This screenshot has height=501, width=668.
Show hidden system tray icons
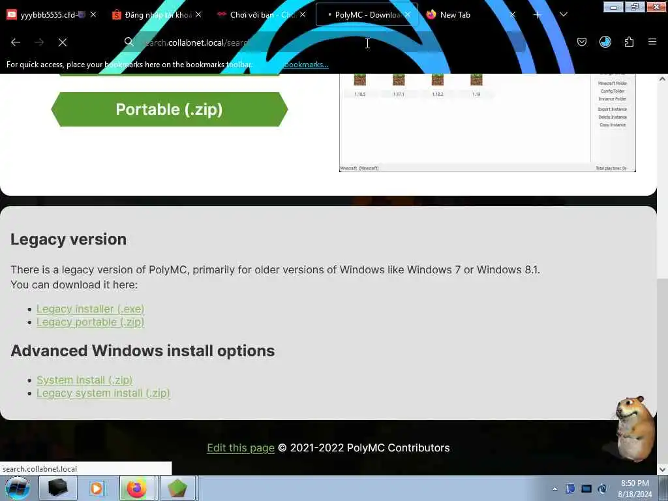554,489
